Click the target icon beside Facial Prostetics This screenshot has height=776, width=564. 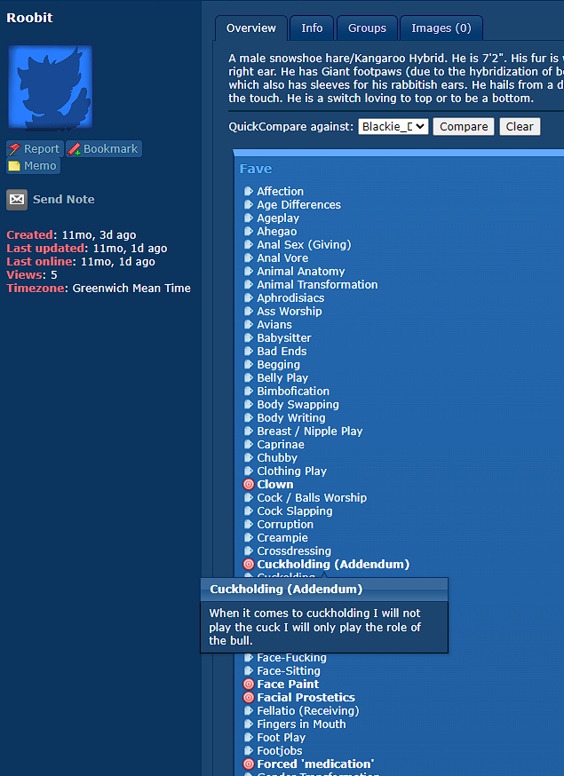click(x=249, y=698)
